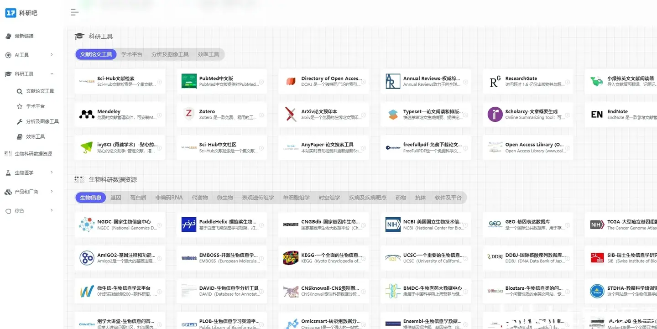Switch to the 学术平台 tab
The image size is (657, 329).
132,54
